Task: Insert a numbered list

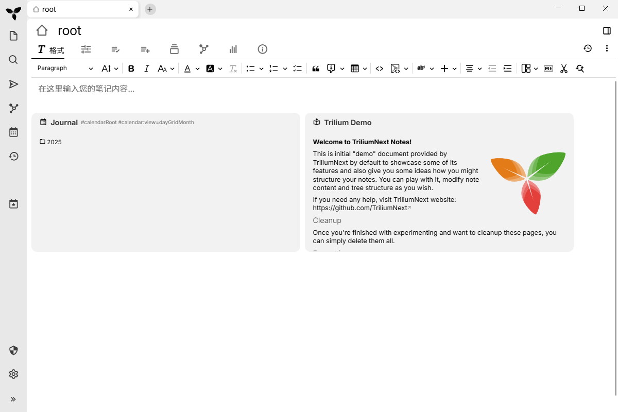Action: click(273, 68)
